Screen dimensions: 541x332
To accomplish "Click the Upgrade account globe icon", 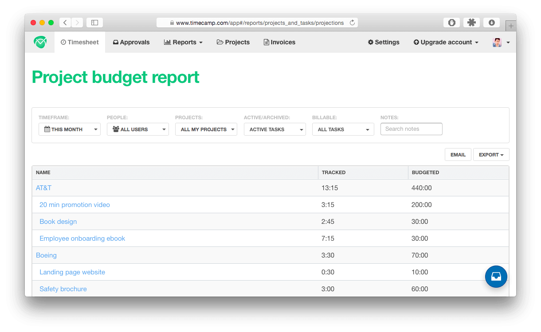I will pyautogui.click(x=417, y=42).
